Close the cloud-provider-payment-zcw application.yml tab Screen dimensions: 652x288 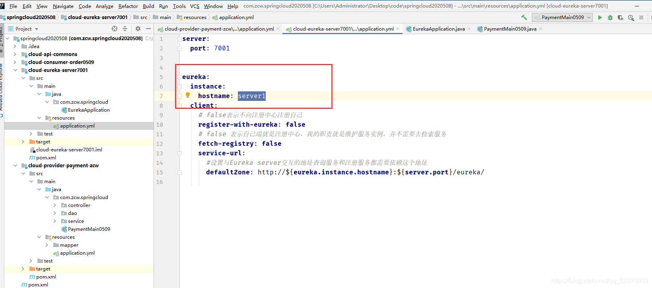click(278, 29)
